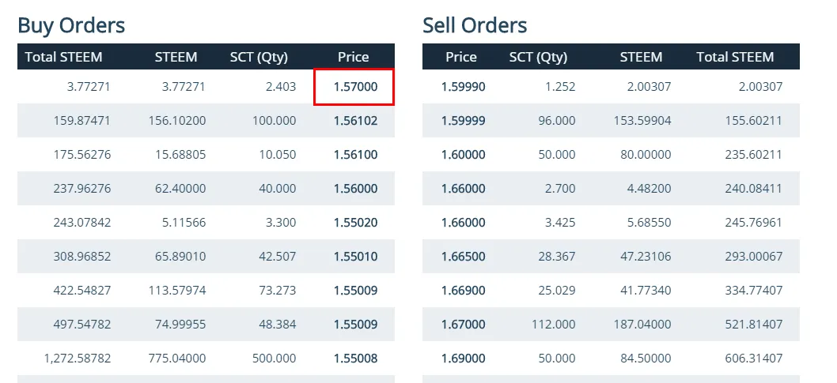Click Buy Orders Total STEEM column header
The width and height of the screenshot is (837, 383).
(x=63, y=57)
